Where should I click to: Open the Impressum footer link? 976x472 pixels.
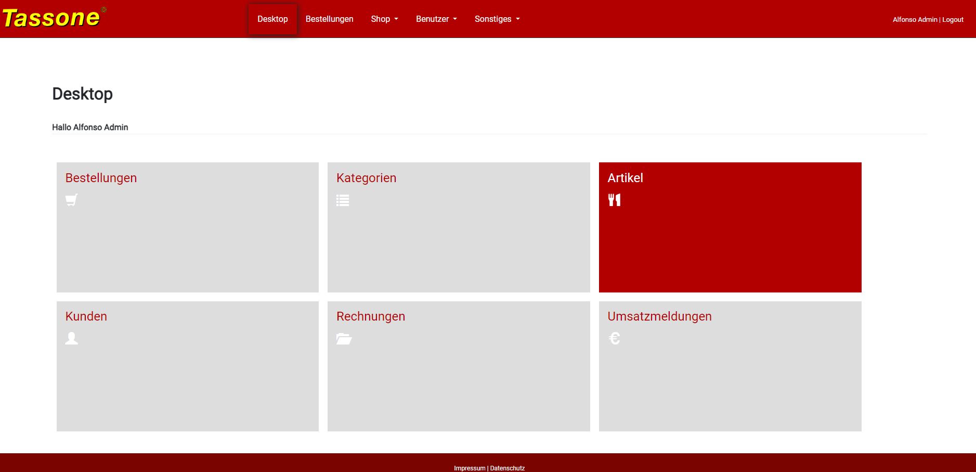click(470, 468)
